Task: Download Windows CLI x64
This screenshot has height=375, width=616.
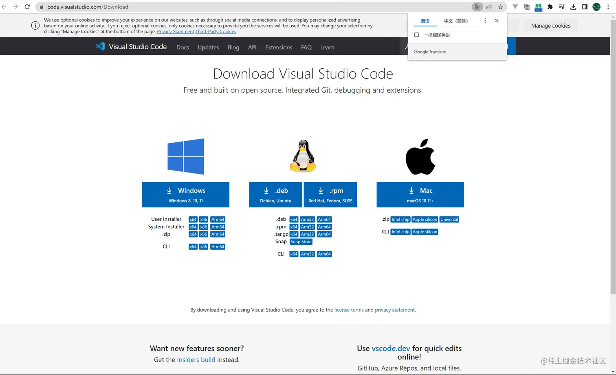Action: point(193,247)
